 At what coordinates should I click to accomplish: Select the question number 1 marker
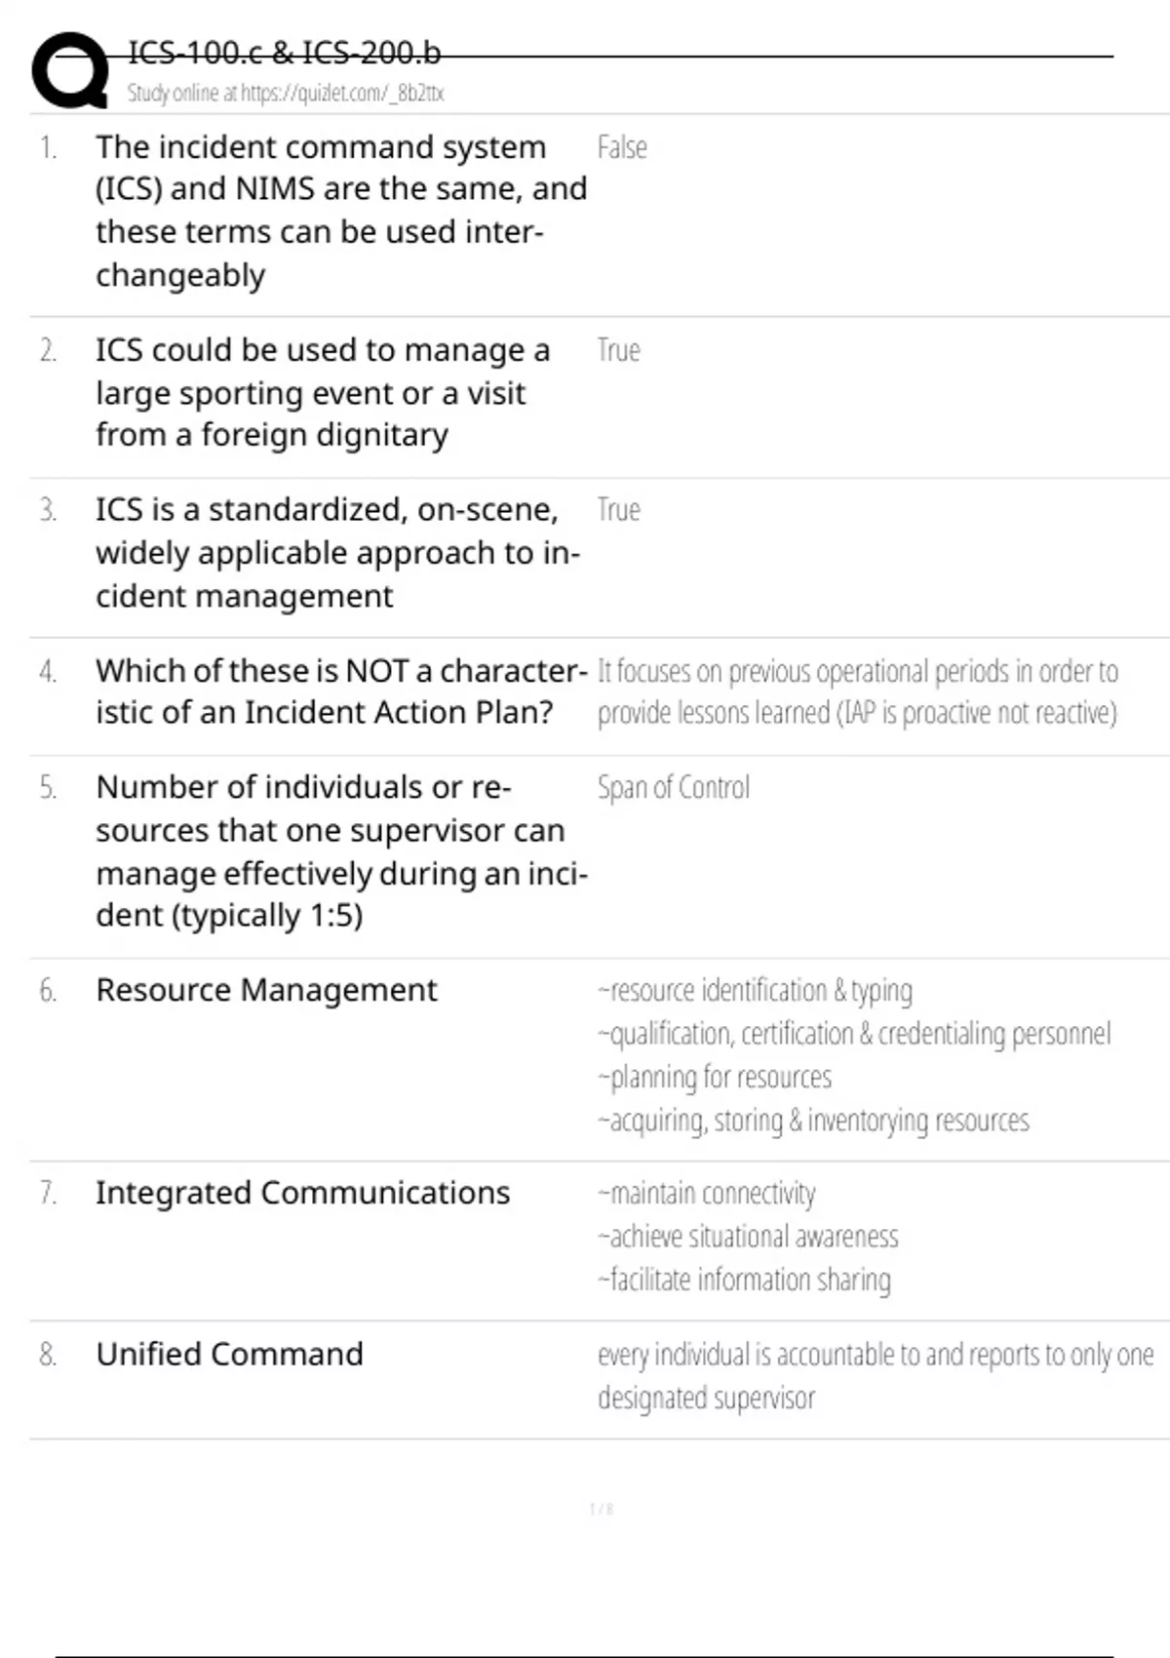coord(48,147)
